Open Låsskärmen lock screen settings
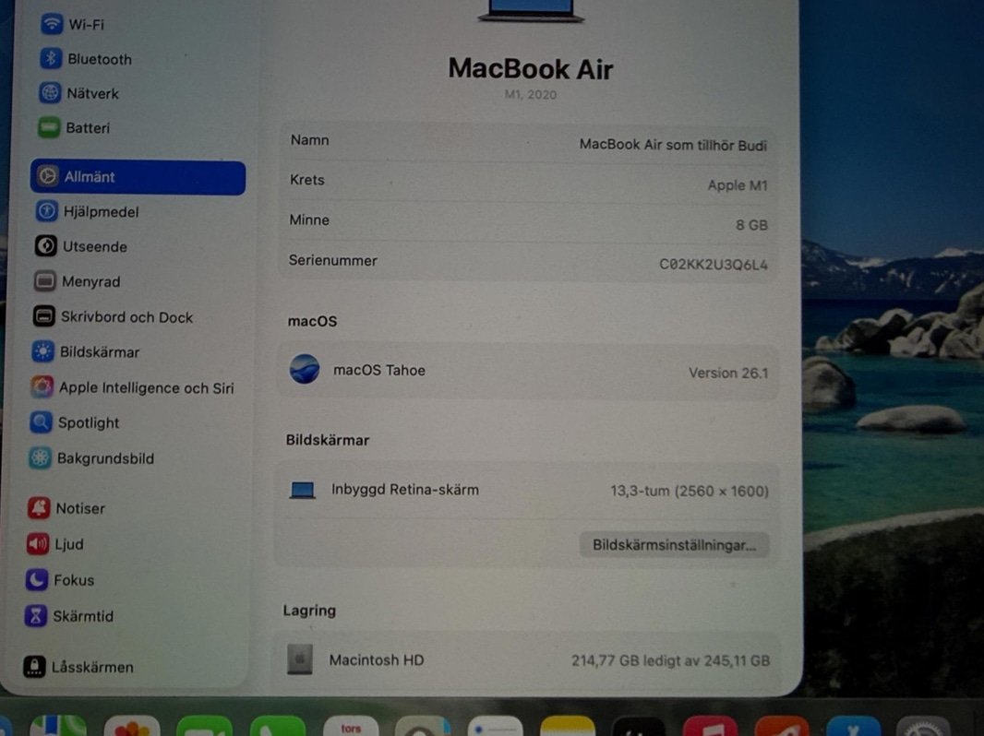Image resolution: width=984 pixels, height=736 pixels. pyautogui.click(x=78, y=667)
